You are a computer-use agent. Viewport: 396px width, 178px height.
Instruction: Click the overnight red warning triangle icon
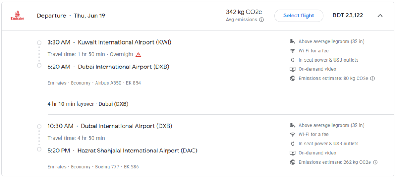(x=138, y=55)
